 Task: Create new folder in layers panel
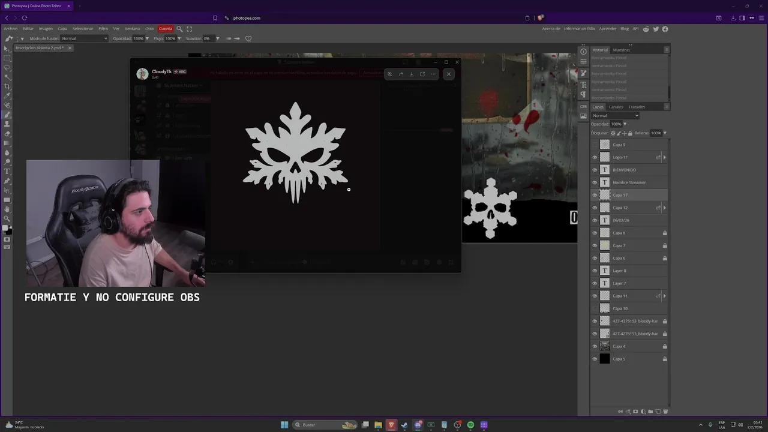tap(650, 412)
